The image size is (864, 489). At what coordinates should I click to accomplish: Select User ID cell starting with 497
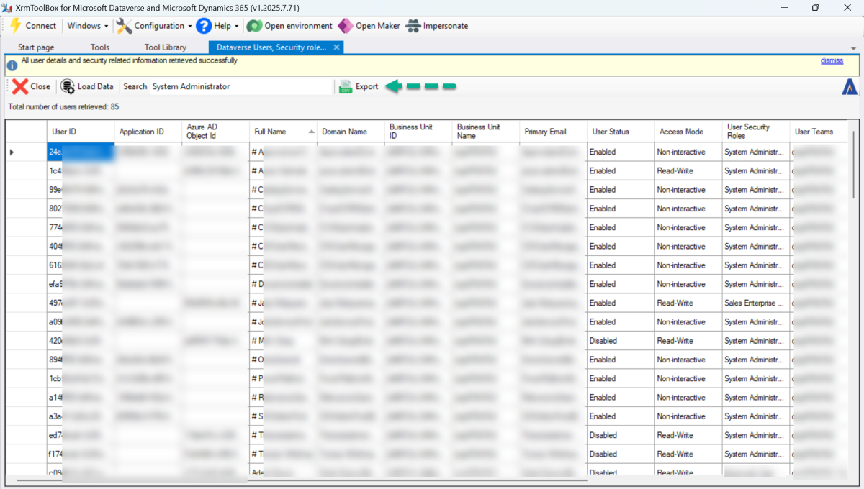[81, 303]
